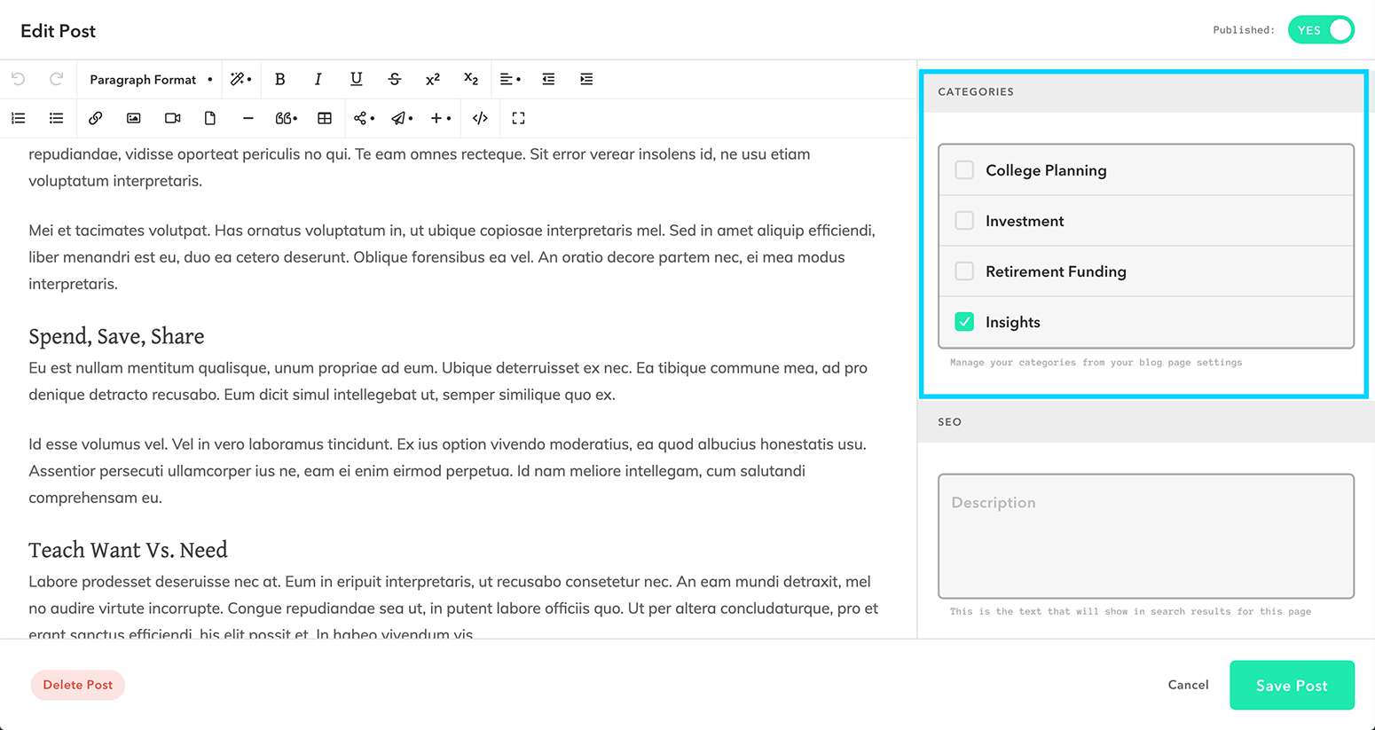Click Delete Post
This screenshot has height=730, width=1375.
pos(77,685)
